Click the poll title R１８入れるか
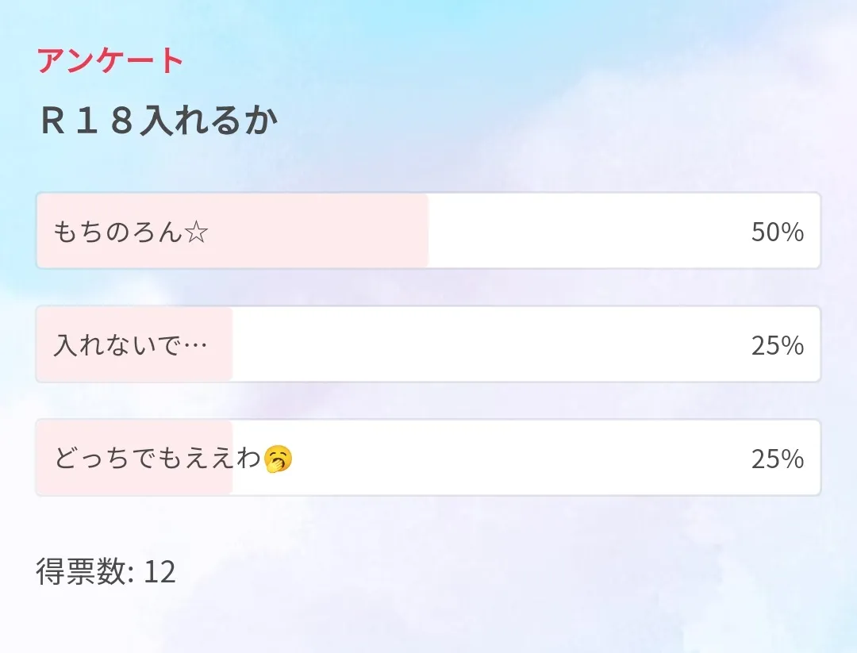 [x=156, y=119]
